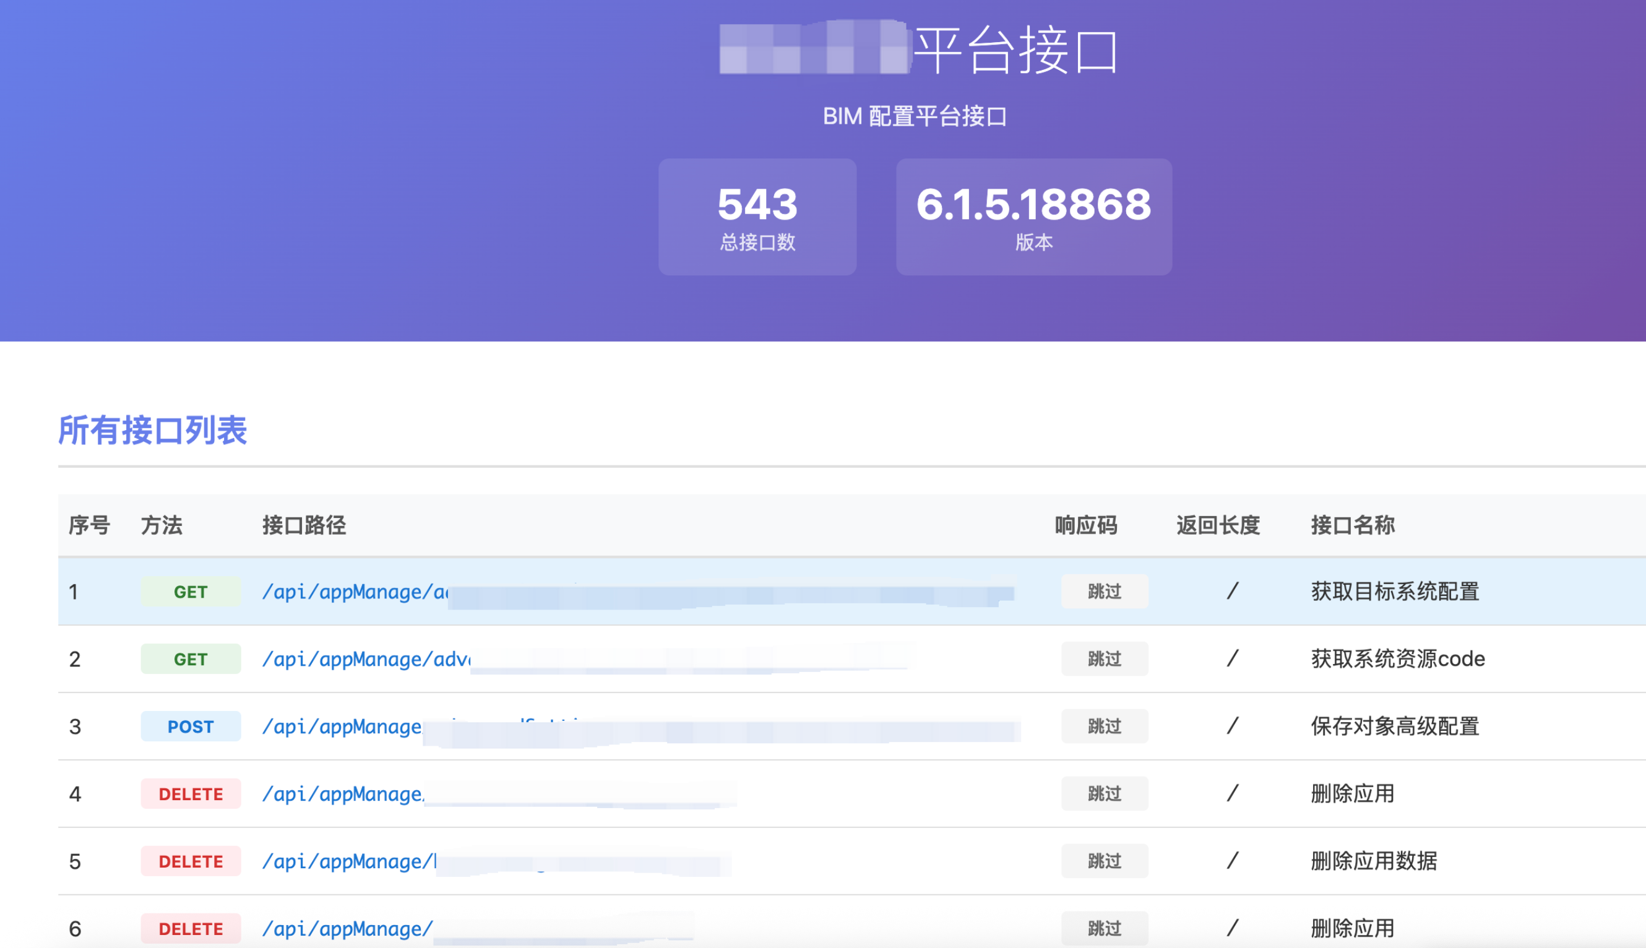Click the DELETE badge on row 6
This screenshot has height=948, width=1646.
coord(191,928)
